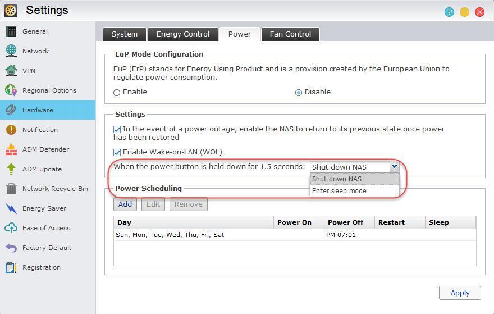
Task: Close Settings with the red X button
Action: (479, 12)
